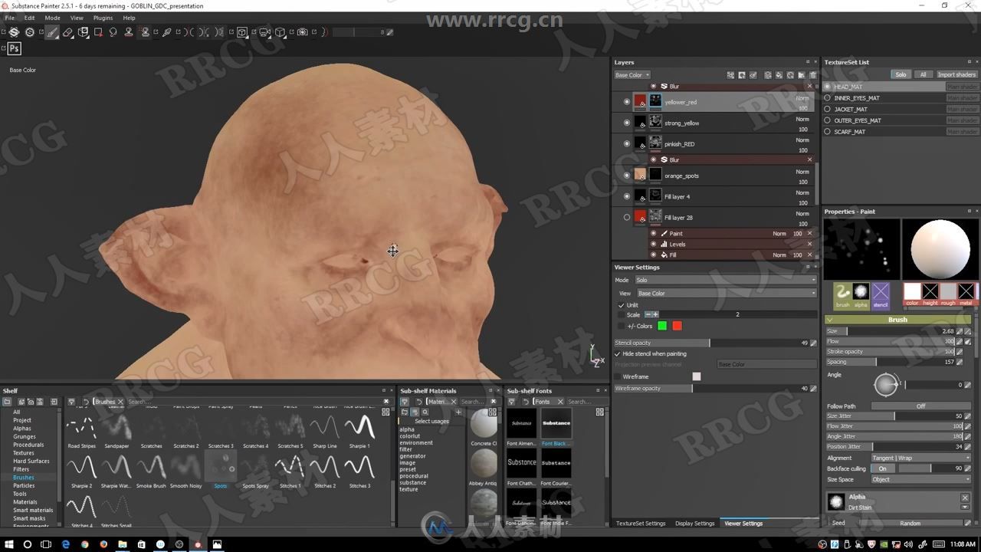This screenshot has height=552, width=981.
Task: Remove top Blur effect with its X
Action: pyautogui.click(x=809, y=86)
